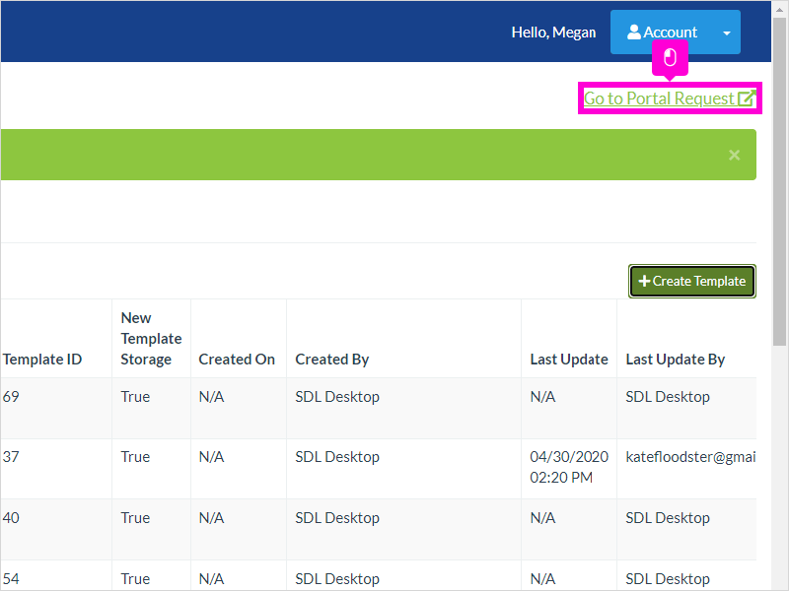Sort by Created On column header

point(237,360)
